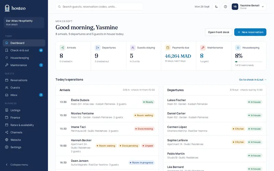Image resolution: width=274 pixels, height=171 pixels.
Task: Collapse menu using the chevron
Action: [x=7, y=165]
